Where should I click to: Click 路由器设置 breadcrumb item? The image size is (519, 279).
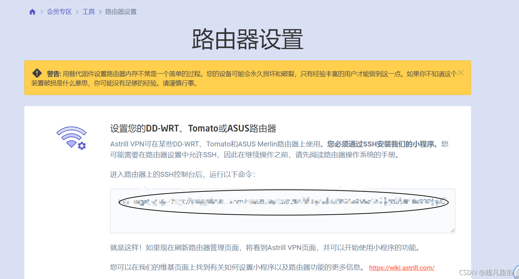tap(121, 12)
